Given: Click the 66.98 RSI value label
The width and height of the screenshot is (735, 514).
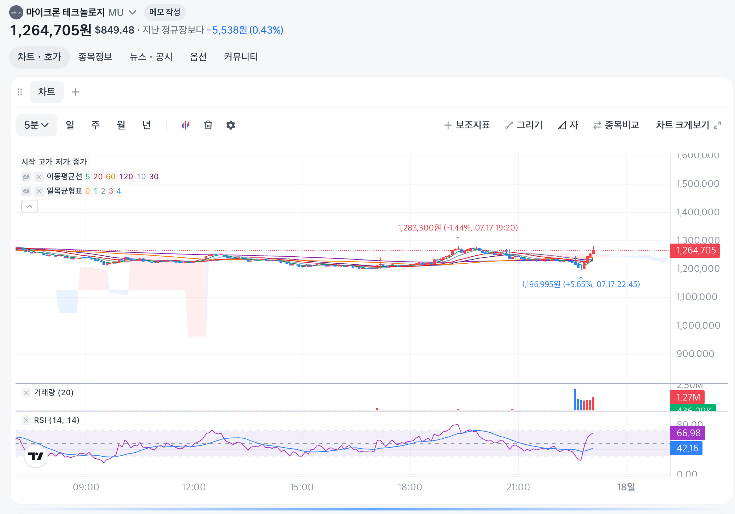Looking at the screenshot, I should [x=688, y=433].
